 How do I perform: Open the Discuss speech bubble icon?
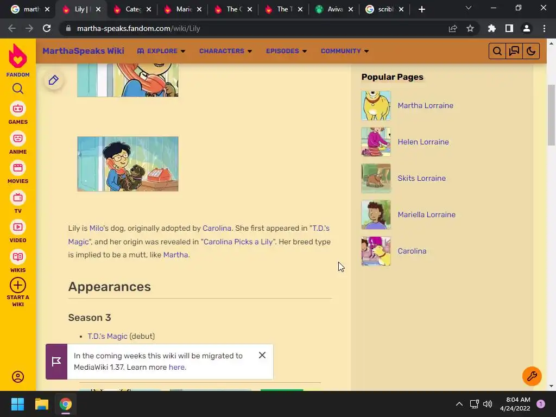514,51
